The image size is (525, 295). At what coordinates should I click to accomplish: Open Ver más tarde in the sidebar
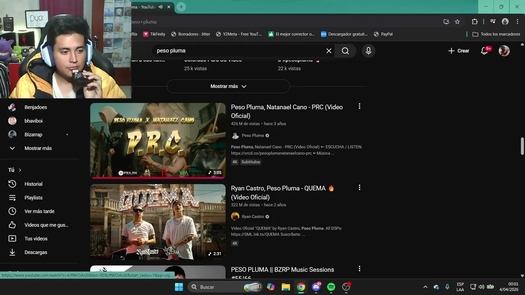39,211
